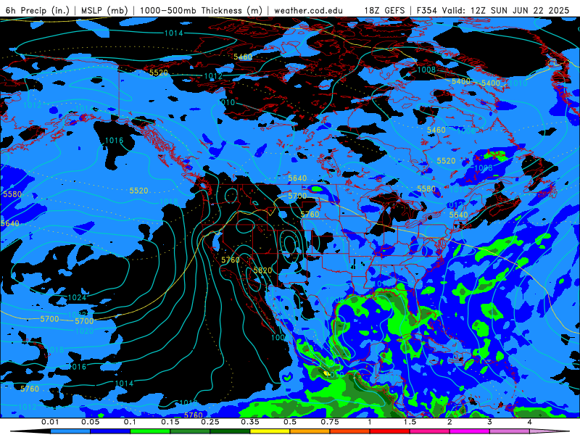
Task: Pick the hot pink 1.5–2 legend swatch
Action: [x=430, y=431]
